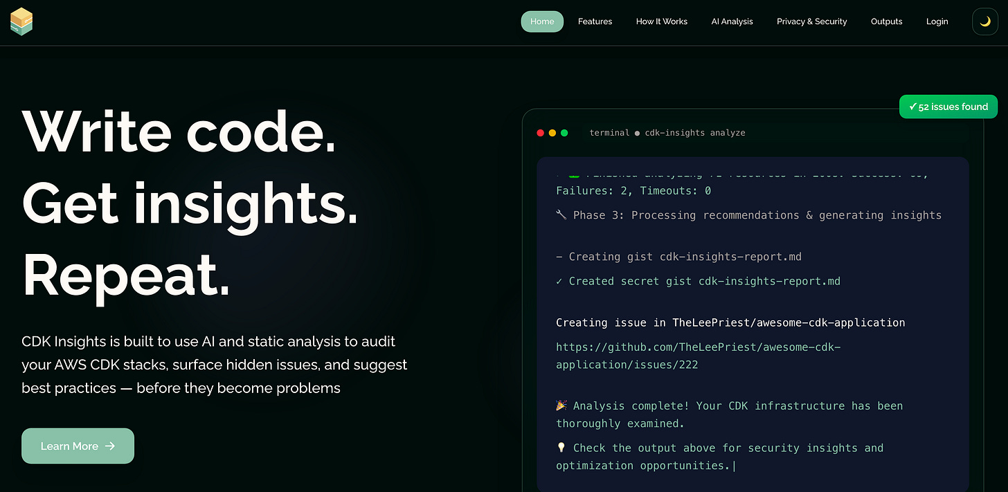The width and height of the screenshot is (1008, 492).
Task: Click the Learn More button
Action: point(78,446)
